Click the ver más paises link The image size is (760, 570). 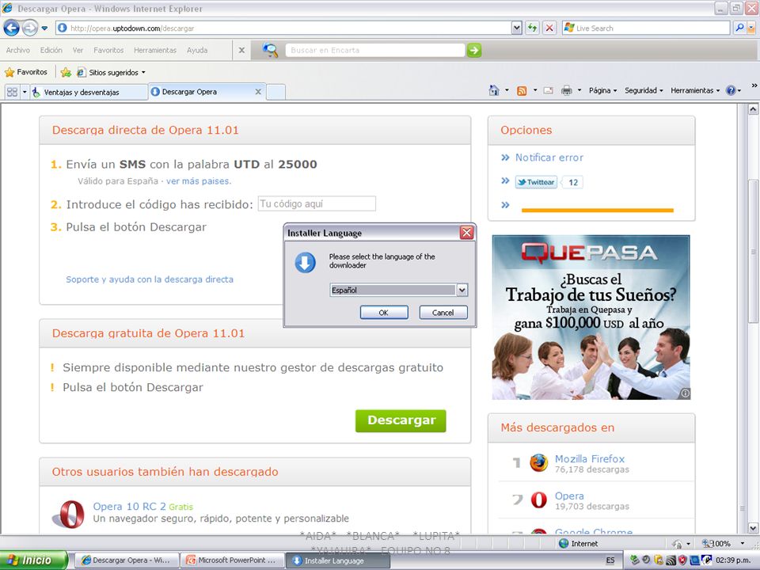click(199, 181)
